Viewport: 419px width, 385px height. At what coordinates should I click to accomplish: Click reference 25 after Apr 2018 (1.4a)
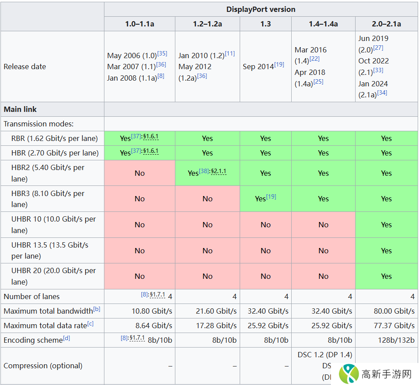pyautogui.click(x=318, y=81)
